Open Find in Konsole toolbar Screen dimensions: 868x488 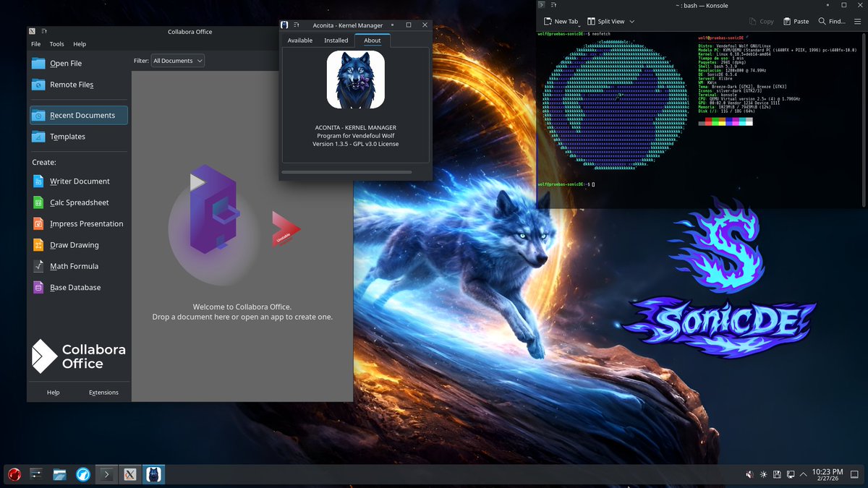pyautogui.click(x=831, y=22)
